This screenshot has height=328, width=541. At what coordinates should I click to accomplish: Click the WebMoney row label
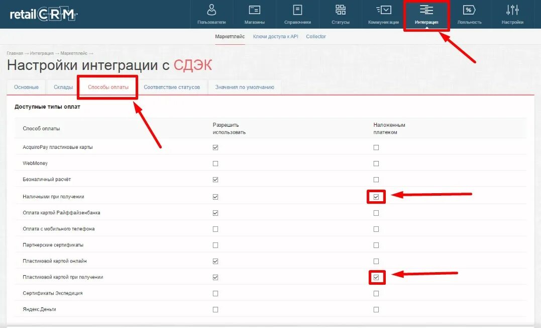click(35, 163)
